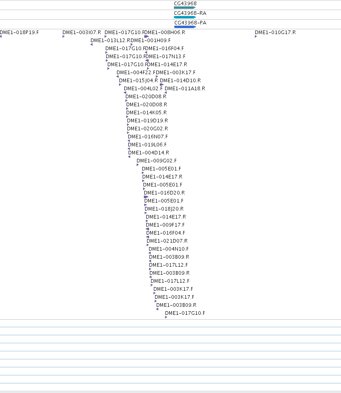This screenshot has width=341, height=393.
Task: Click the arrow glyph under DME1-018P19.F
Action: (1, 36)
